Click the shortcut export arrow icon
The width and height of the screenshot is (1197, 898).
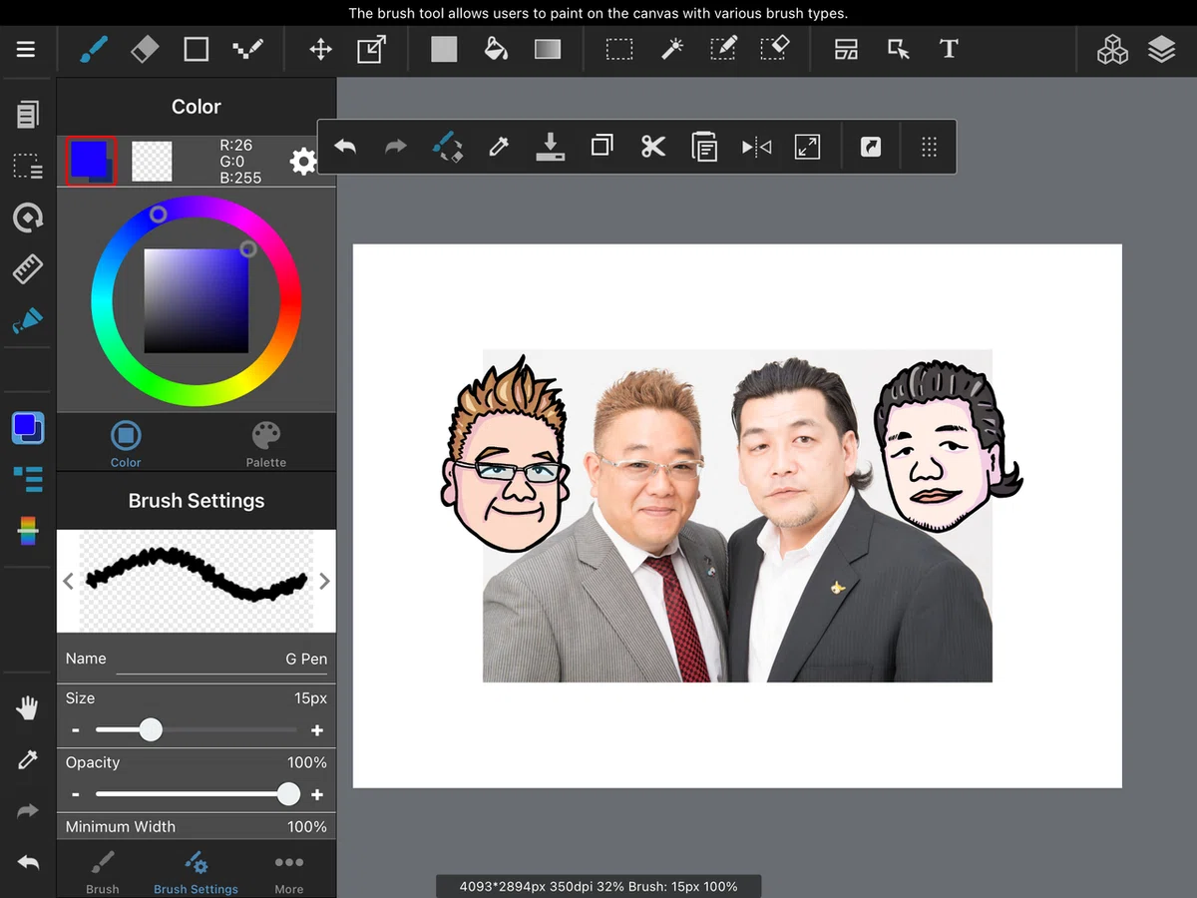click(x=871, y=148)
